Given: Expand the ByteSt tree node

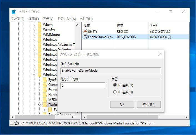Looking at the screenshot, I should tap(39, 80).
